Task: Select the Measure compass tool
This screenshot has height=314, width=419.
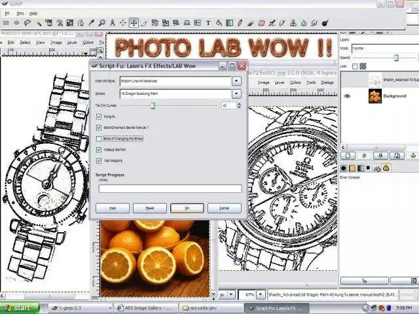Action: [113, 24]
